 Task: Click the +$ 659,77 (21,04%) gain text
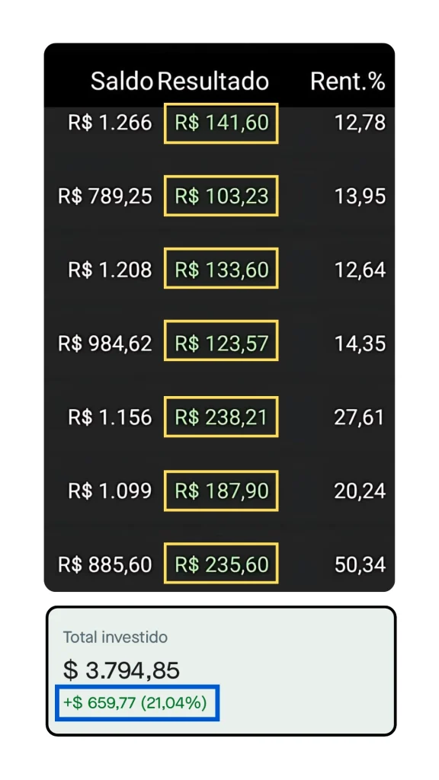click(x=135, y=702)
